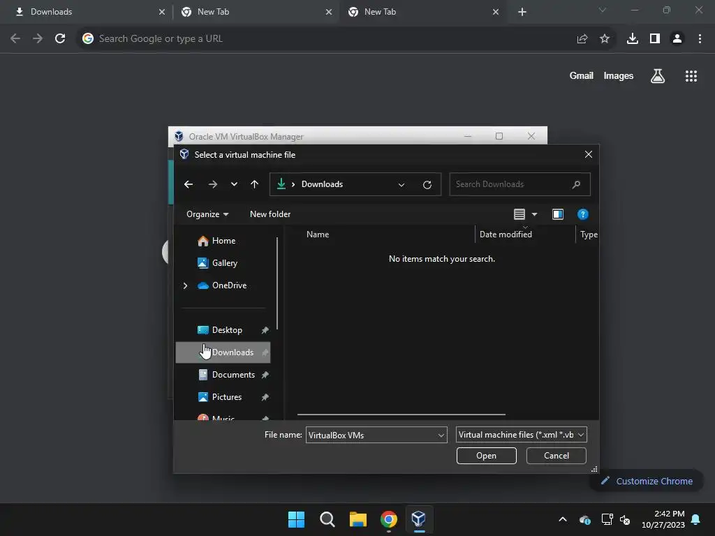The width and height of the screenshot is (715, 536).
Task: Close the Downloads tab
Action: (162, 12)
